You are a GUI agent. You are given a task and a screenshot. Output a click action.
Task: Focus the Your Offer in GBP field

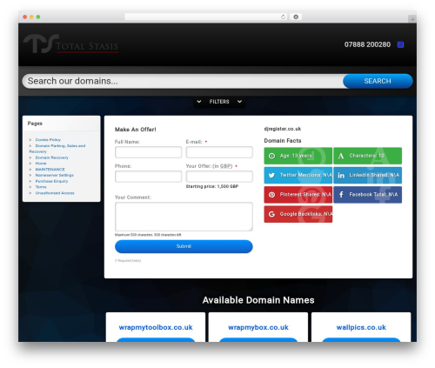pyautogui.click(x=219, y=177)
